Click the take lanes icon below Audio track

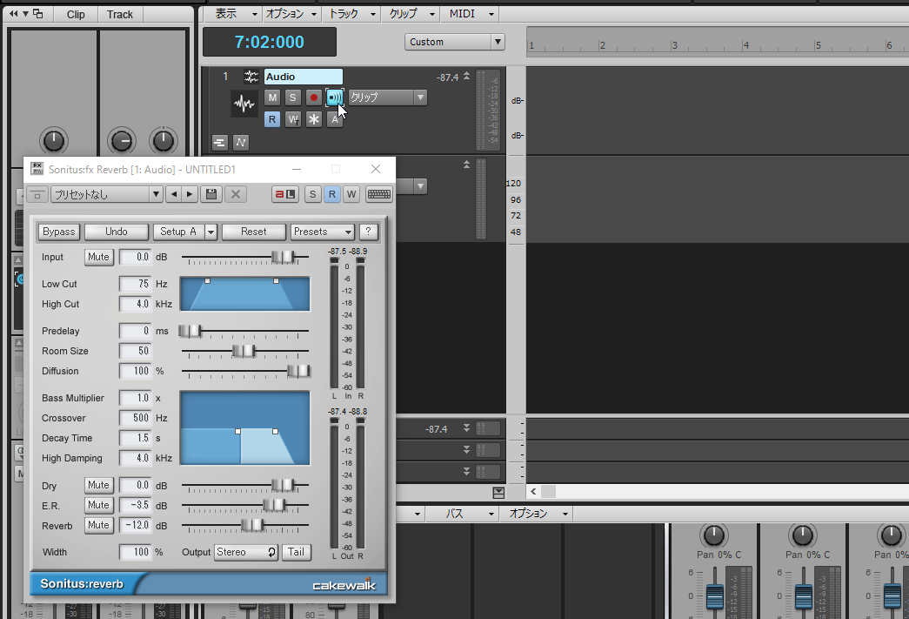(x=220, y=142)
